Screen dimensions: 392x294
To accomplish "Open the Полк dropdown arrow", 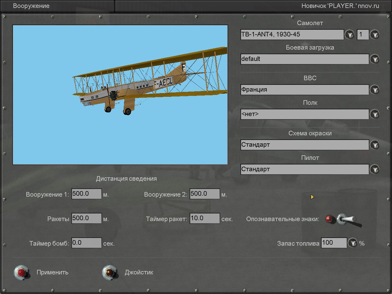I will point(375,114).
